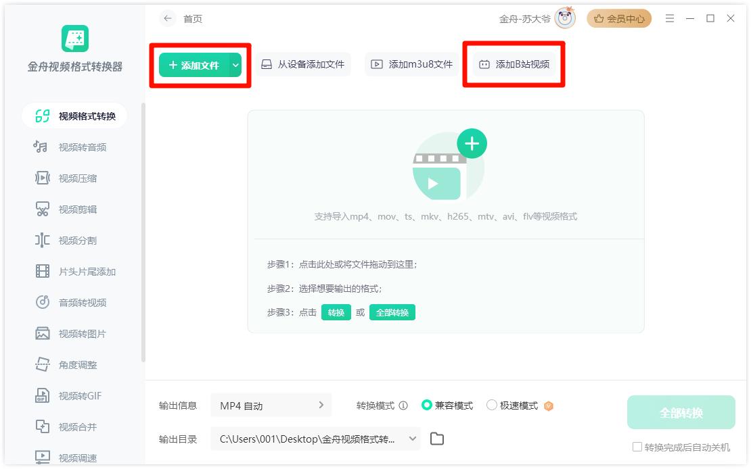Select 兼容模式 radio button

point(427,405)
